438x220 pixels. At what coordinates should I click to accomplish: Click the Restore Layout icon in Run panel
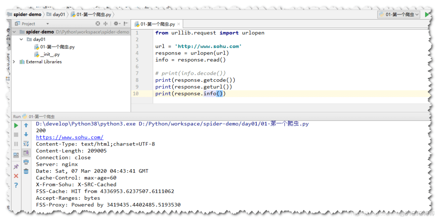(x=16, y=155)
